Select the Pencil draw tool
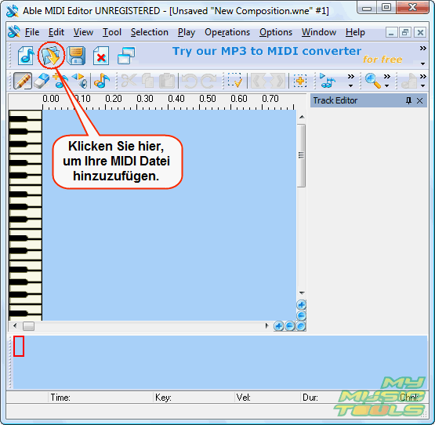Screen dimensions: 435x425 pos(23,81)
